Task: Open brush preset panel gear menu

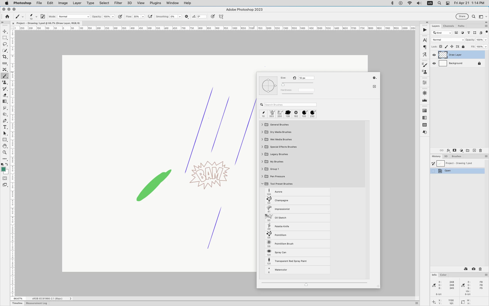Action: click(374, 78)
